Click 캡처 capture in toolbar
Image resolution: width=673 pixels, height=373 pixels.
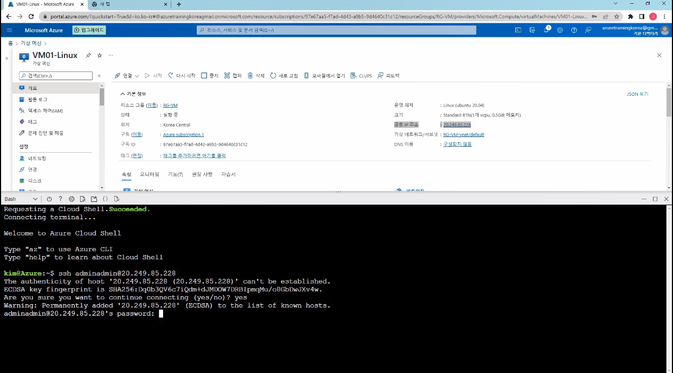pyautogui.click(x=233, y=76)
